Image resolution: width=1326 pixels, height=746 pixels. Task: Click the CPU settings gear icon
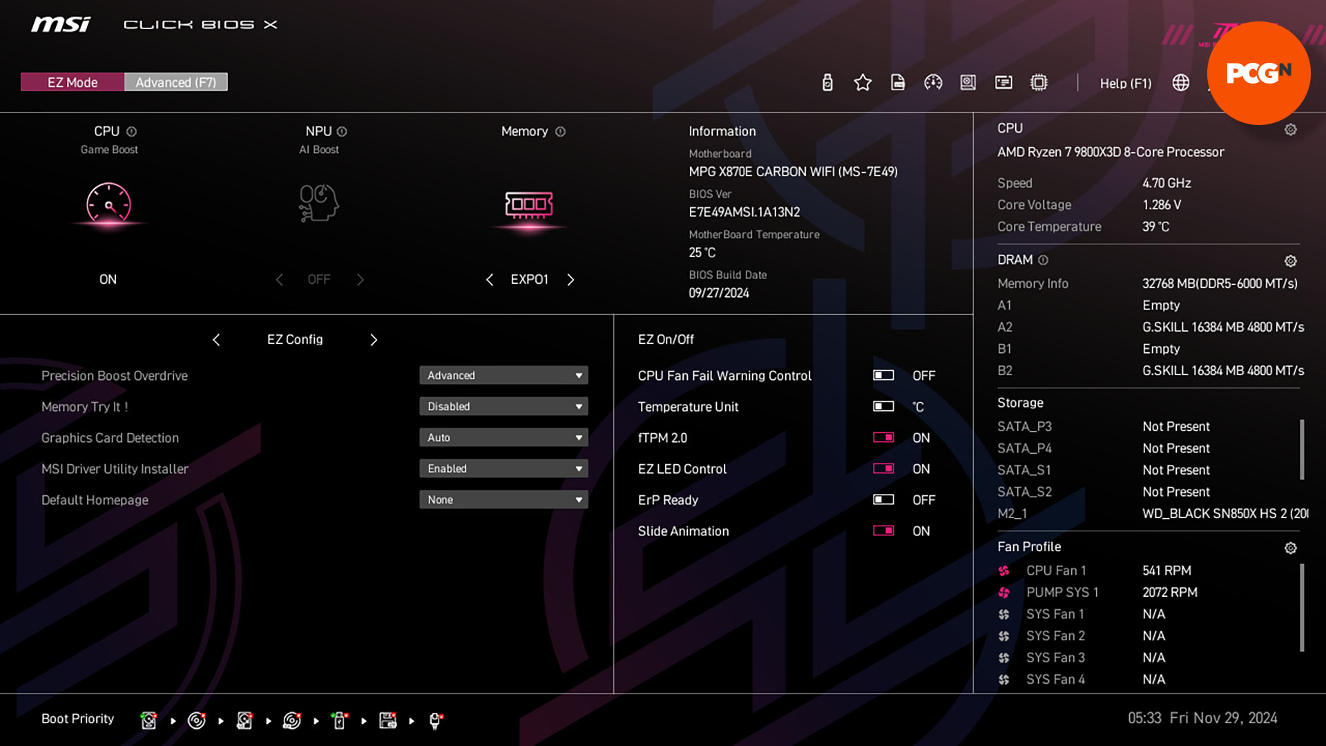coord(1291,128)
